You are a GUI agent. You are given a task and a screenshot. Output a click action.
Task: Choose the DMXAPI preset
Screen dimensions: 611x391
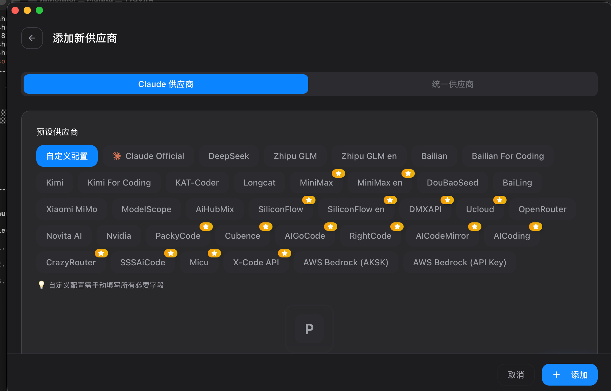425,209
